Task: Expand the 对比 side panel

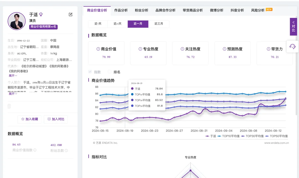Action: [x=293, y=26]
